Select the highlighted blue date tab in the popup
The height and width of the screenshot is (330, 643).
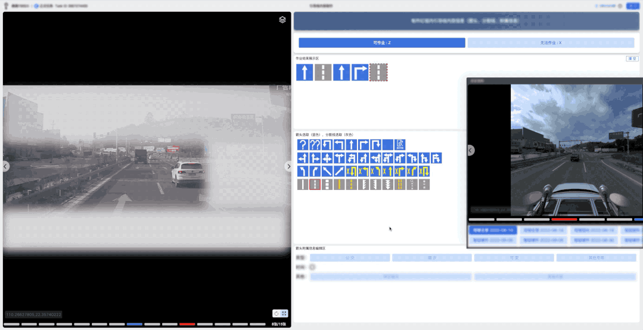492,231
